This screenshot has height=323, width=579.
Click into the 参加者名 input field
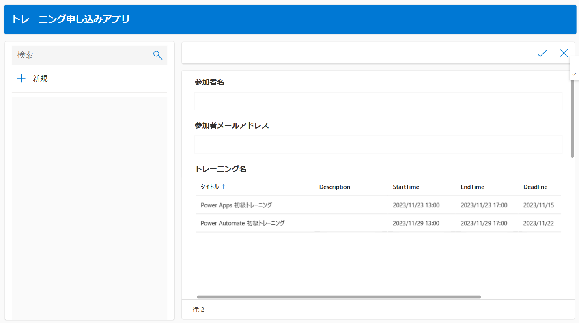pos(378,101)
